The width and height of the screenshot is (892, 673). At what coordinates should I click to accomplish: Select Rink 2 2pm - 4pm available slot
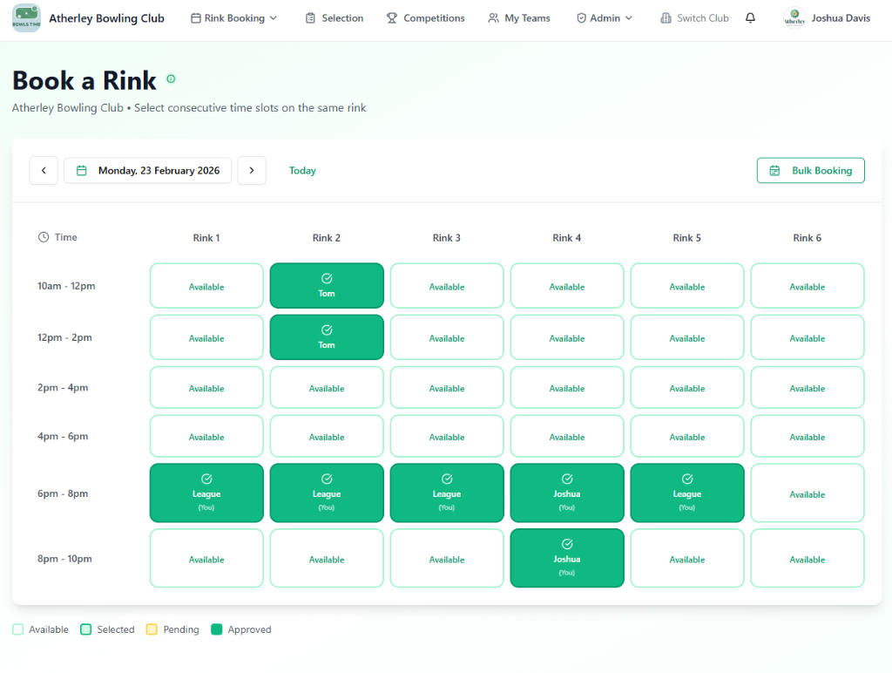pos(327,387)
